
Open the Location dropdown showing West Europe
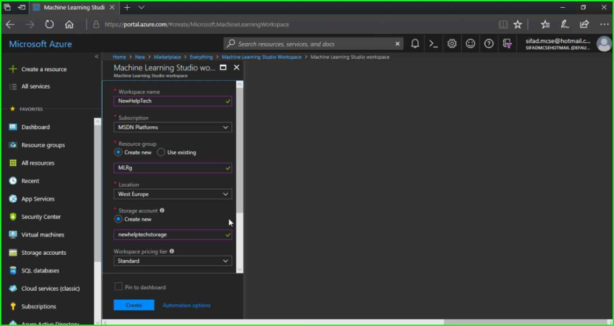click(173, 194)
